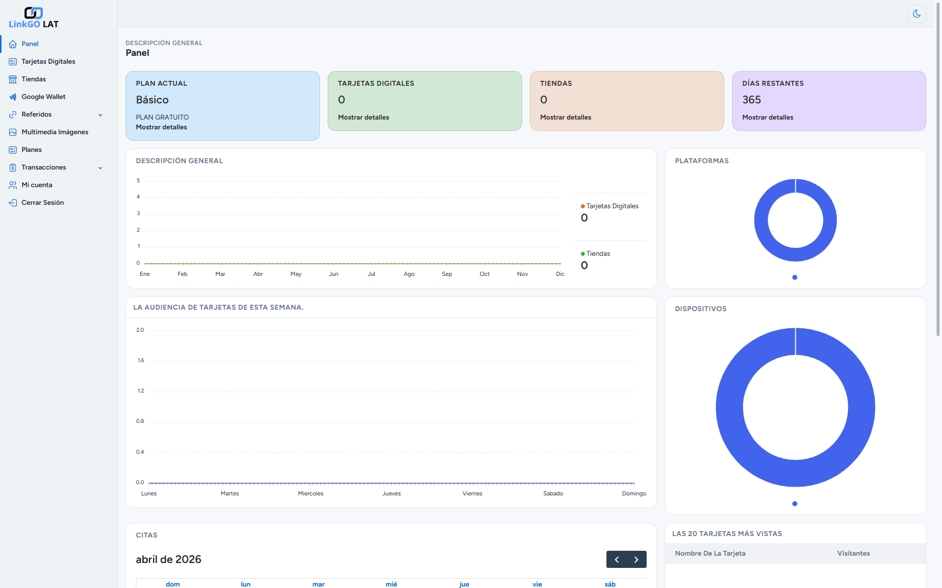Image resolution: width=942 pixels, height=588 pixels.
Task: Click the Cerrar Sesión logout icon
Action: (13, 203)
